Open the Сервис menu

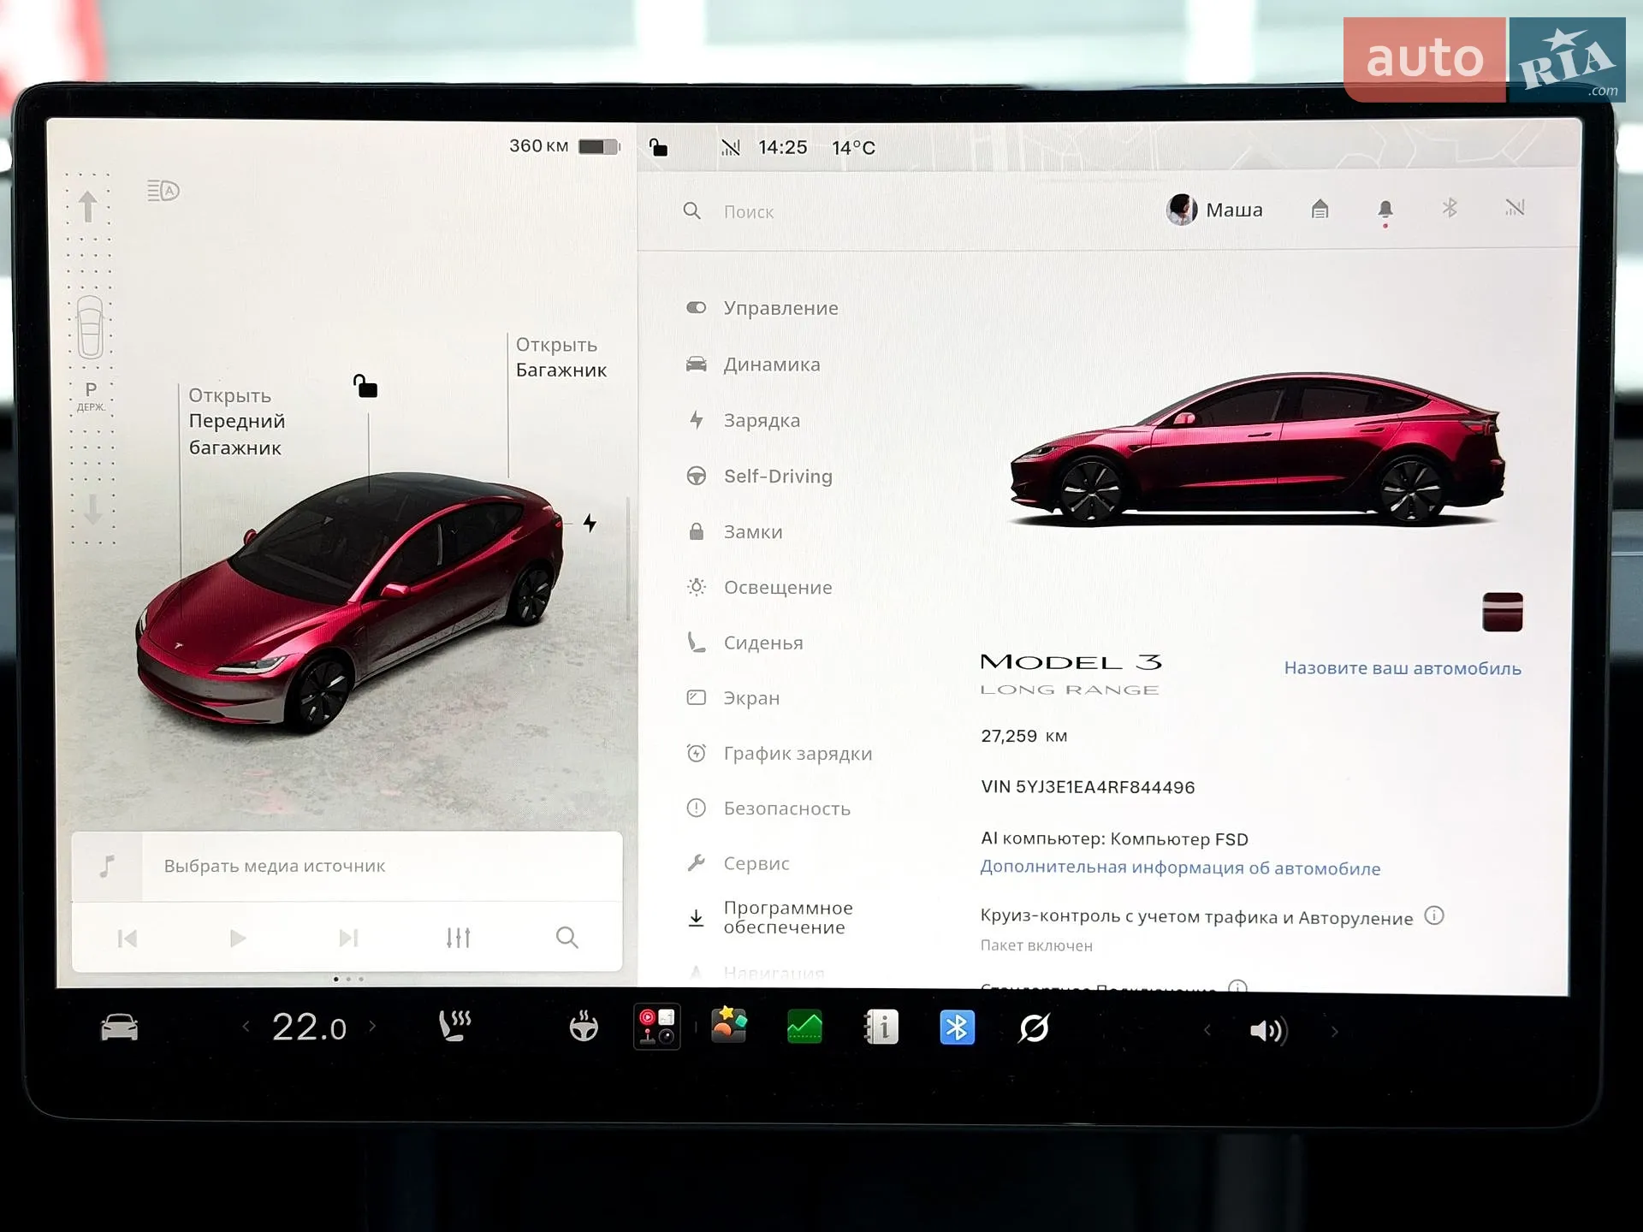737,863
